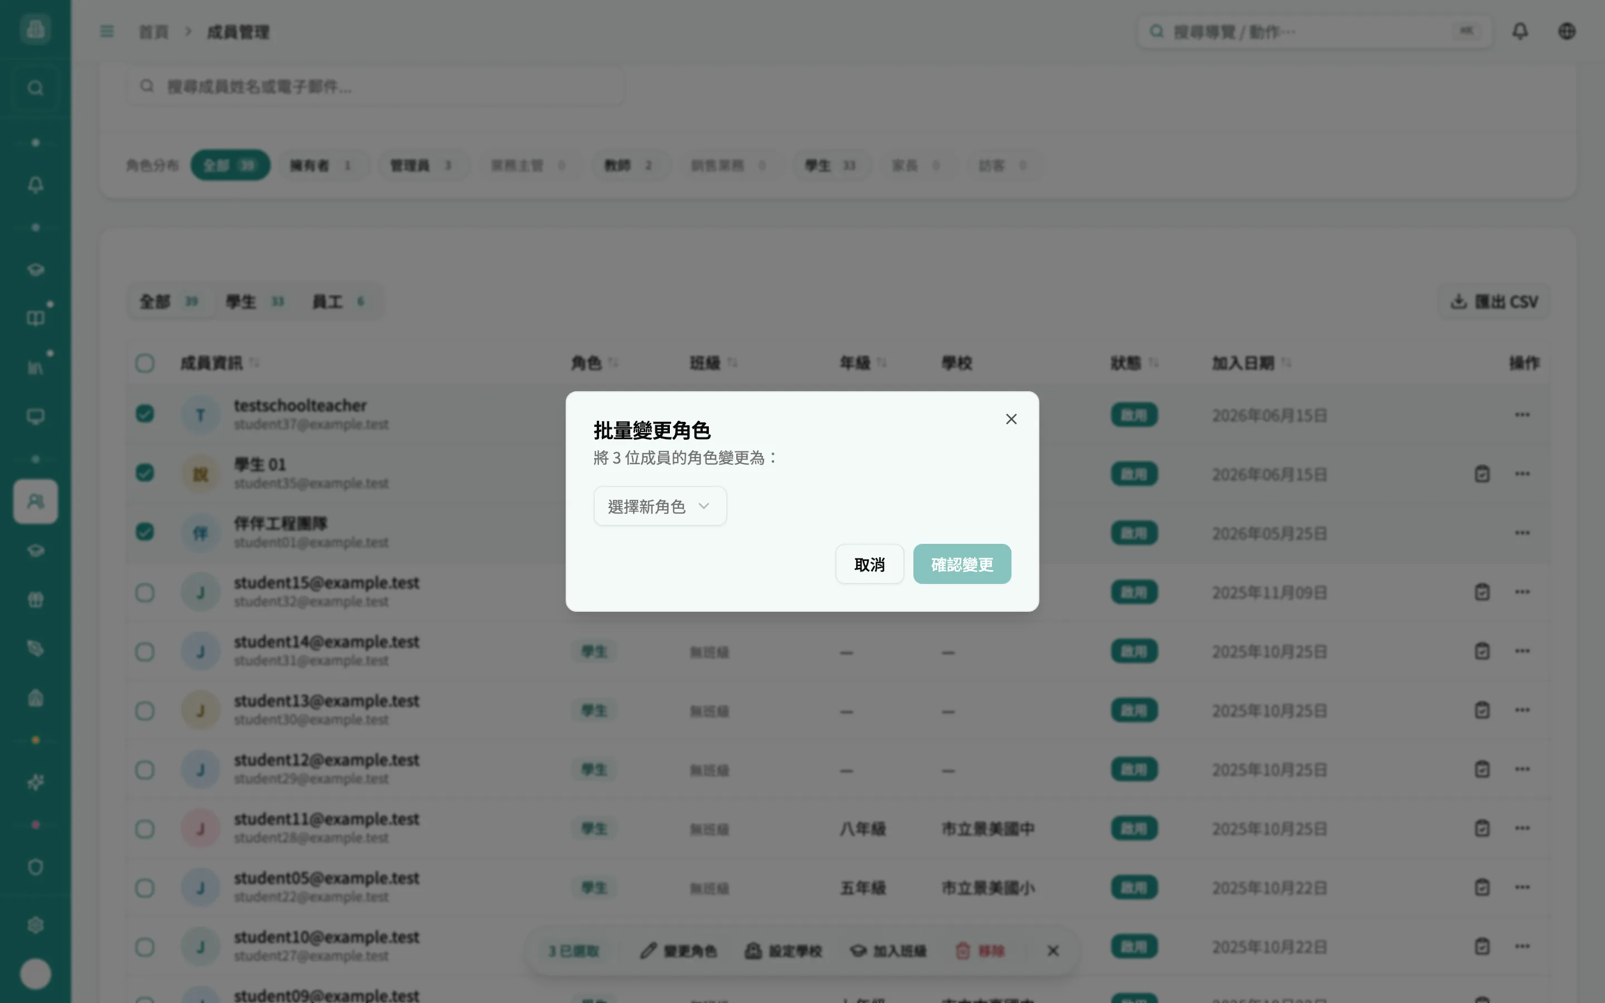Click the 確認變更 confirm button
Image resolution: width=1605 pixels, height=1003 pixels.
(962, 564)
